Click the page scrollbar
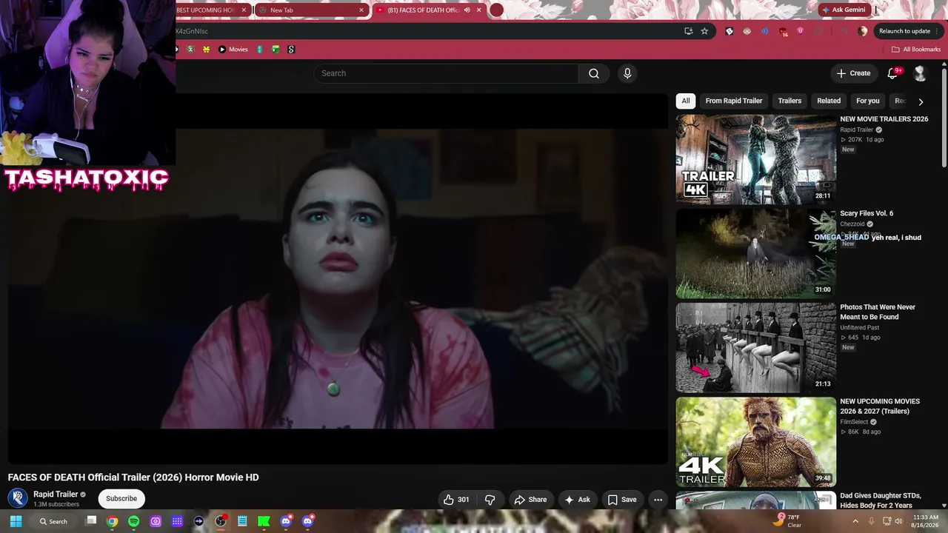948x533 pixels. 944,118
